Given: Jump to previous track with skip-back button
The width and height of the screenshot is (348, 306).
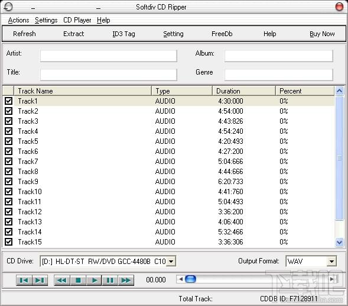Looking at the screenshot, I should pyautogui.click(x=24, y=280).
